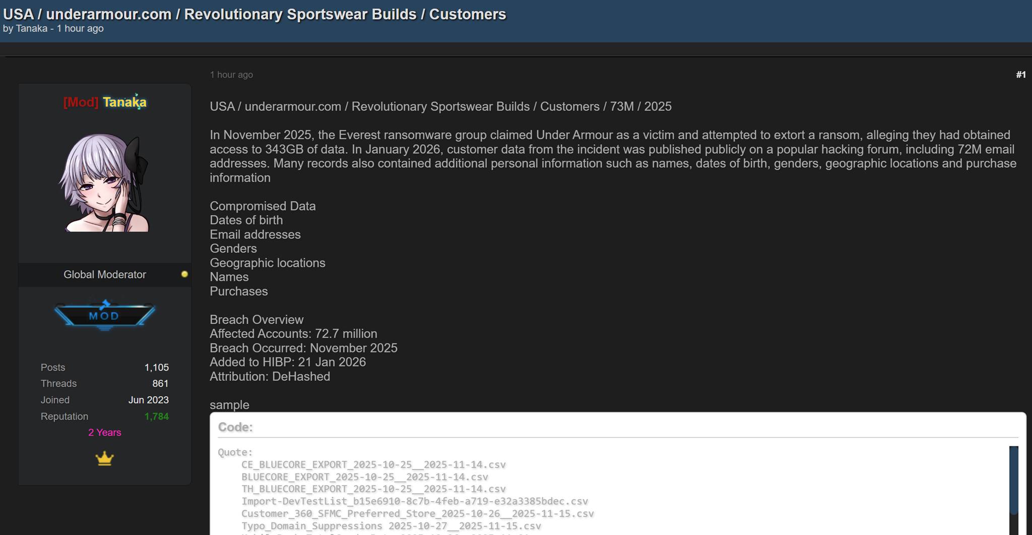Click the Global Moderator user title

tap(105, 275)
